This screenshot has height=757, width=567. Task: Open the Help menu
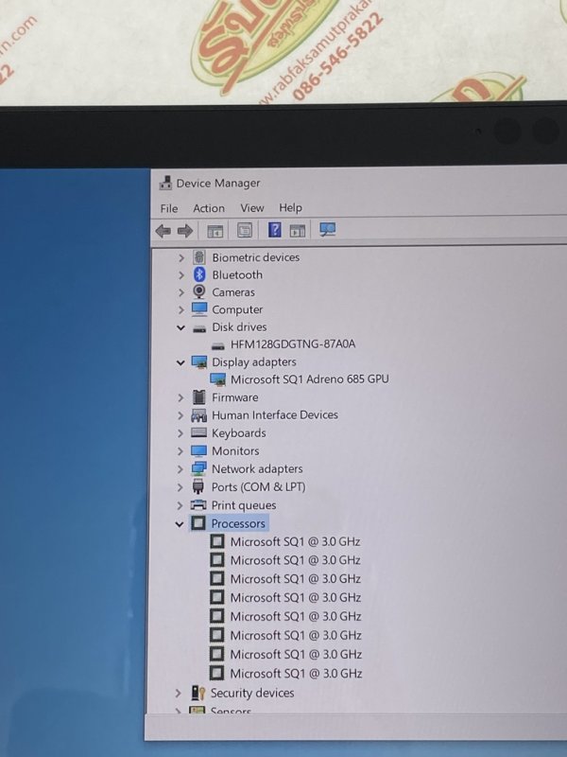[290, 207]
